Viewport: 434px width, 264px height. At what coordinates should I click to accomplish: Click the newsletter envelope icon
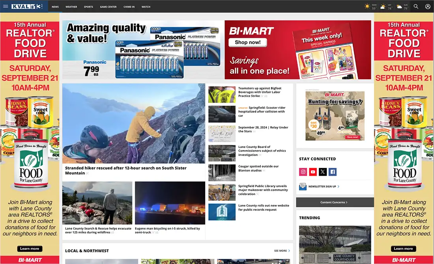(303, 187)
